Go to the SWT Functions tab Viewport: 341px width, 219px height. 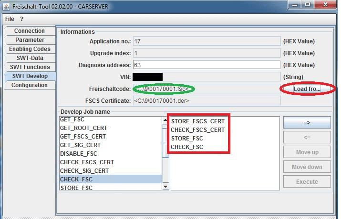[29, 67]
